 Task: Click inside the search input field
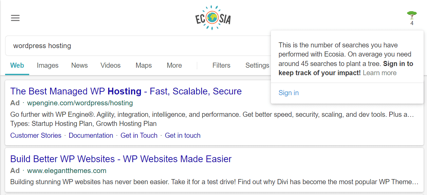click(x=102, y=45)
